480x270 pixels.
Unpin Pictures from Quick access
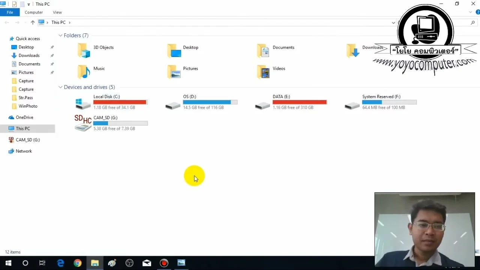coord(52,72)
